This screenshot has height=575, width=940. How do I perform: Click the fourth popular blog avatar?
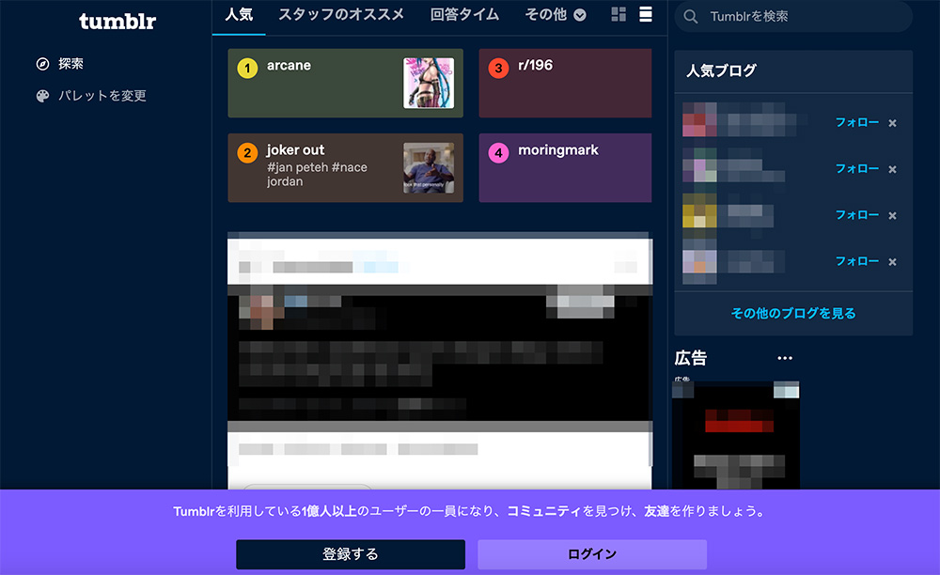point(699,261)
